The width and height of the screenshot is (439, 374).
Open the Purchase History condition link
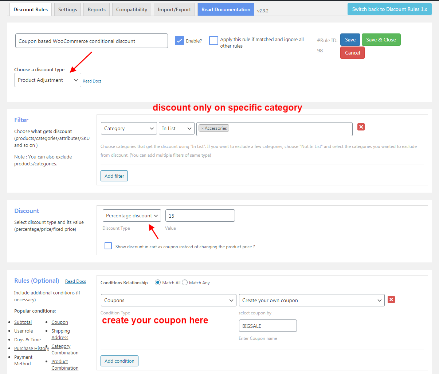[x=31, y=348]
